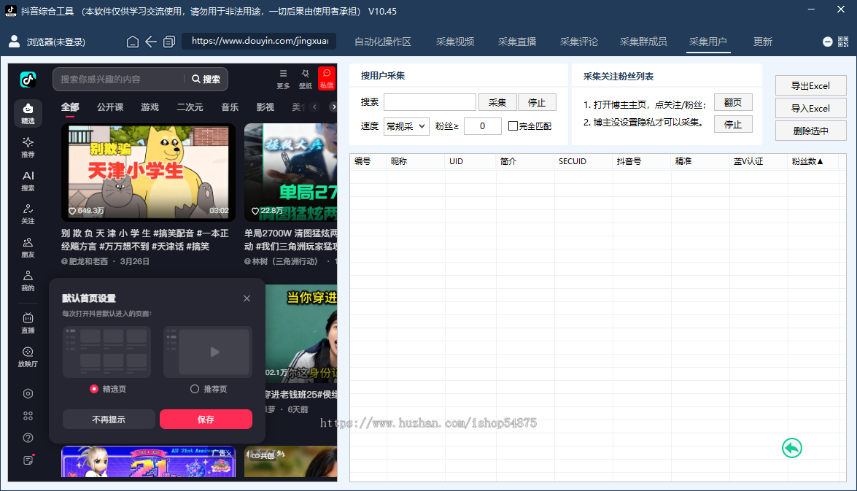
Task: Click the 采集 button
Action: pyautogui.click(x=497, y=102)
